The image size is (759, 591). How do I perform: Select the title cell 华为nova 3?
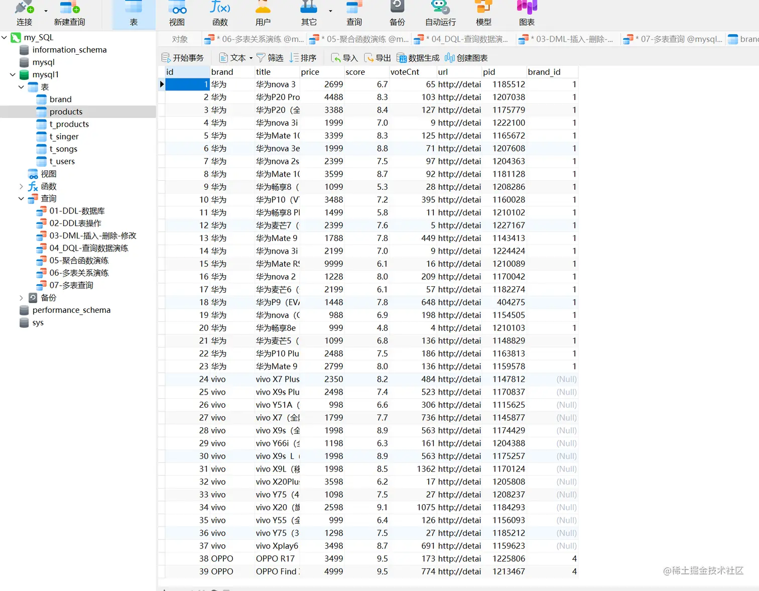point(277,84)
